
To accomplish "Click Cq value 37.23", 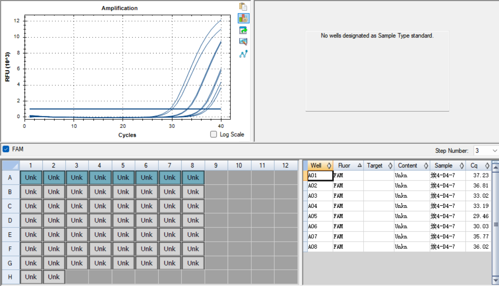I will tap(479, 176).
